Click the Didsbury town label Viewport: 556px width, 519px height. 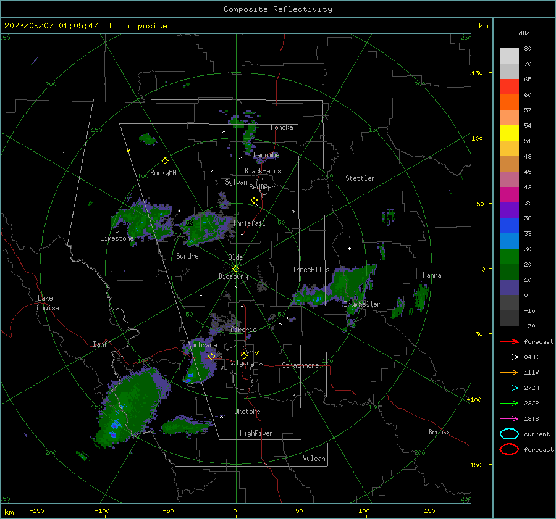pyautogui.click(x=233, y=276)
